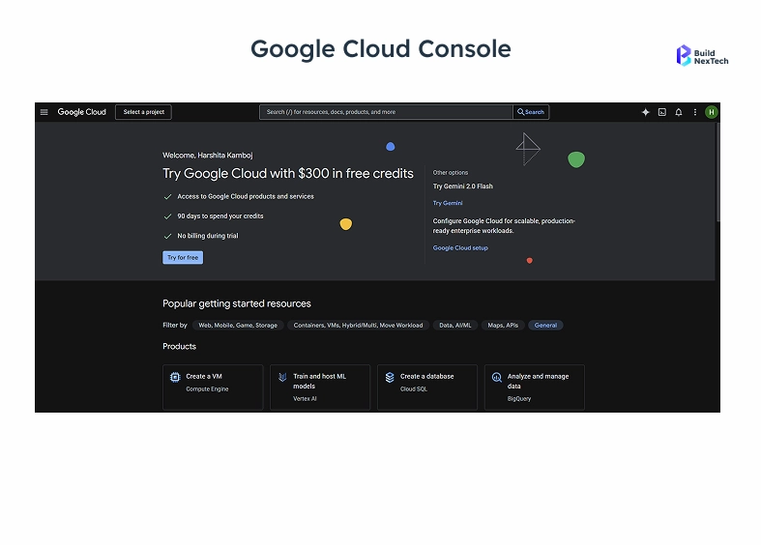Screen dimensions: 761x545
Task: Open the Create a VM card
Action: pyautogui.click(x=213, y=387)
